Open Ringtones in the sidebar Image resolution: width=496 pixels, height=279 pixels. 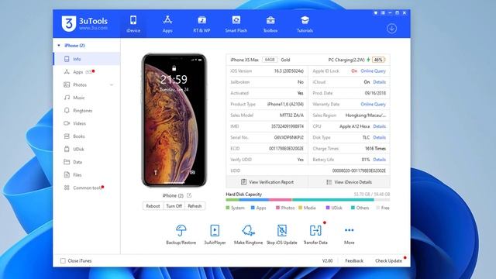tap(86, 110)
